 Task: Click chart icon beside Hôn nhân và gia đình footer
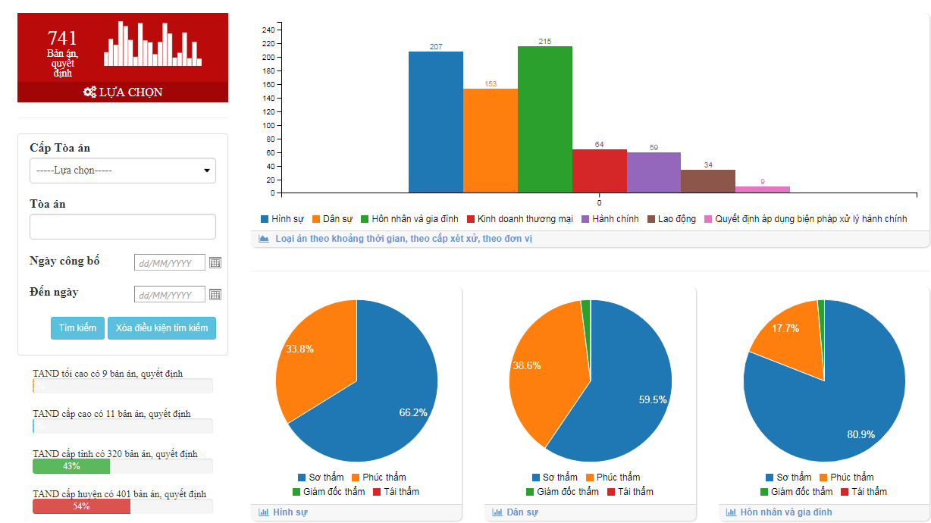click(x=731, y=512)
